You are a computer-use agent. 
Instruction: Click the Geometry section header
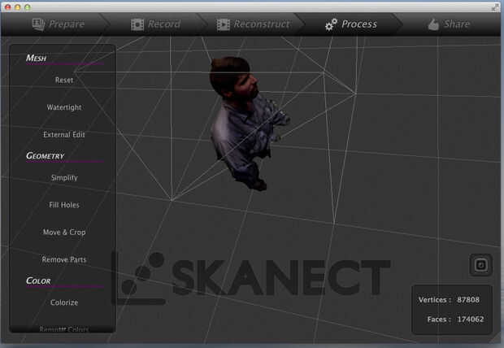pos(45,155)
